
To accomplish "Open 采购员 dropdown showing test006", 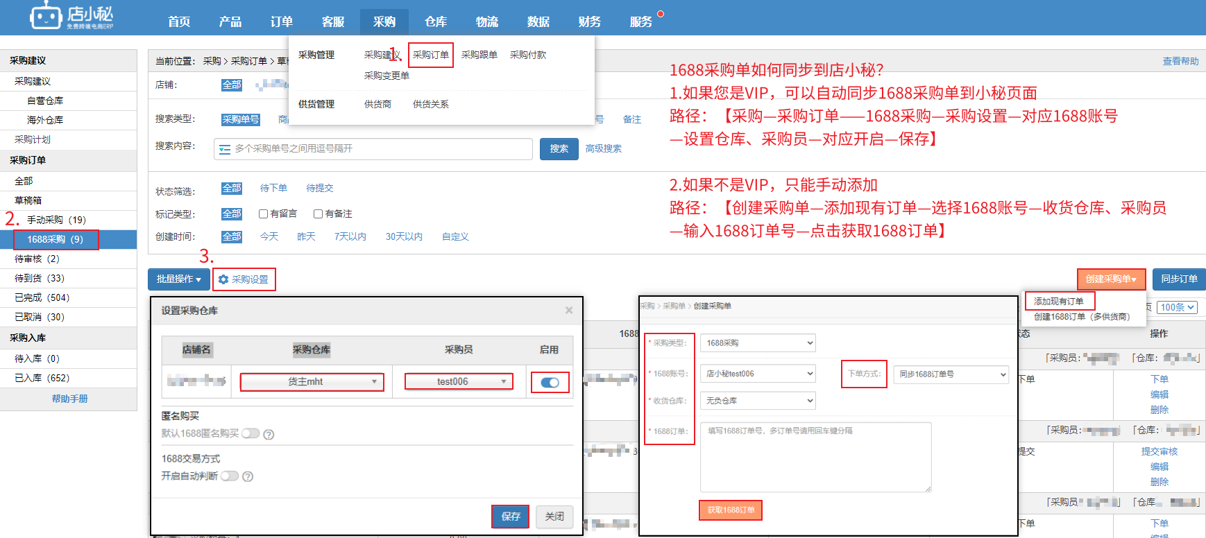I will click(459, 381).
